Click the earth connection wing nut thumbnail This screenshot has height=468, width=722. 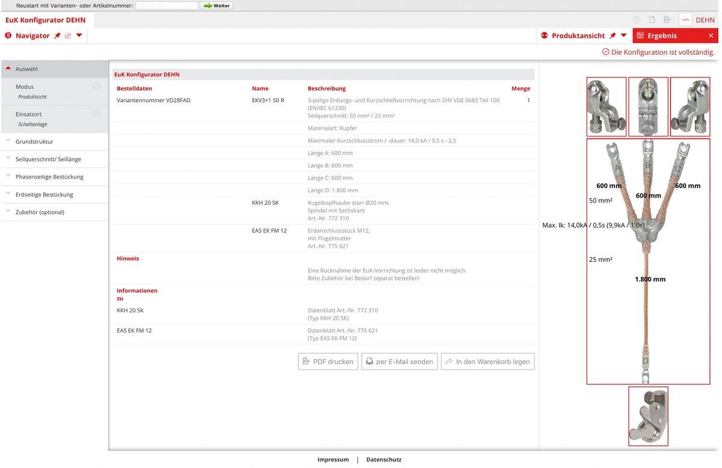[648, 416]
